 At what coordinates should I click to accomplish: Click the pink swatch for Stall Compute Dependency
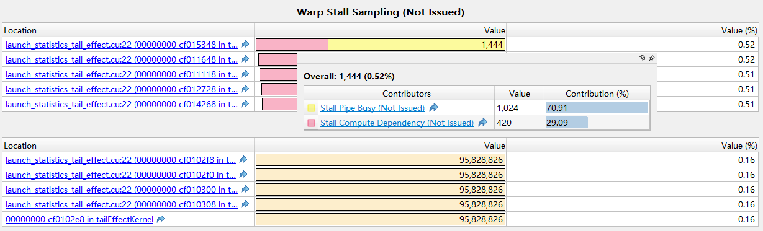tap(312, 123)
